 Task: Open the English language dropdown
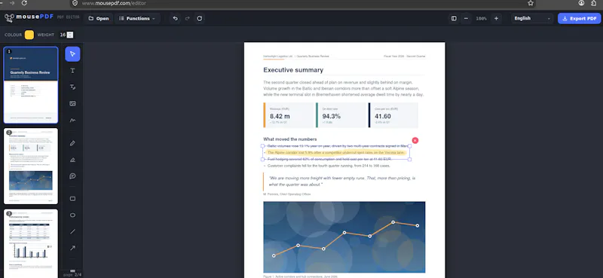tap(532, 18)
